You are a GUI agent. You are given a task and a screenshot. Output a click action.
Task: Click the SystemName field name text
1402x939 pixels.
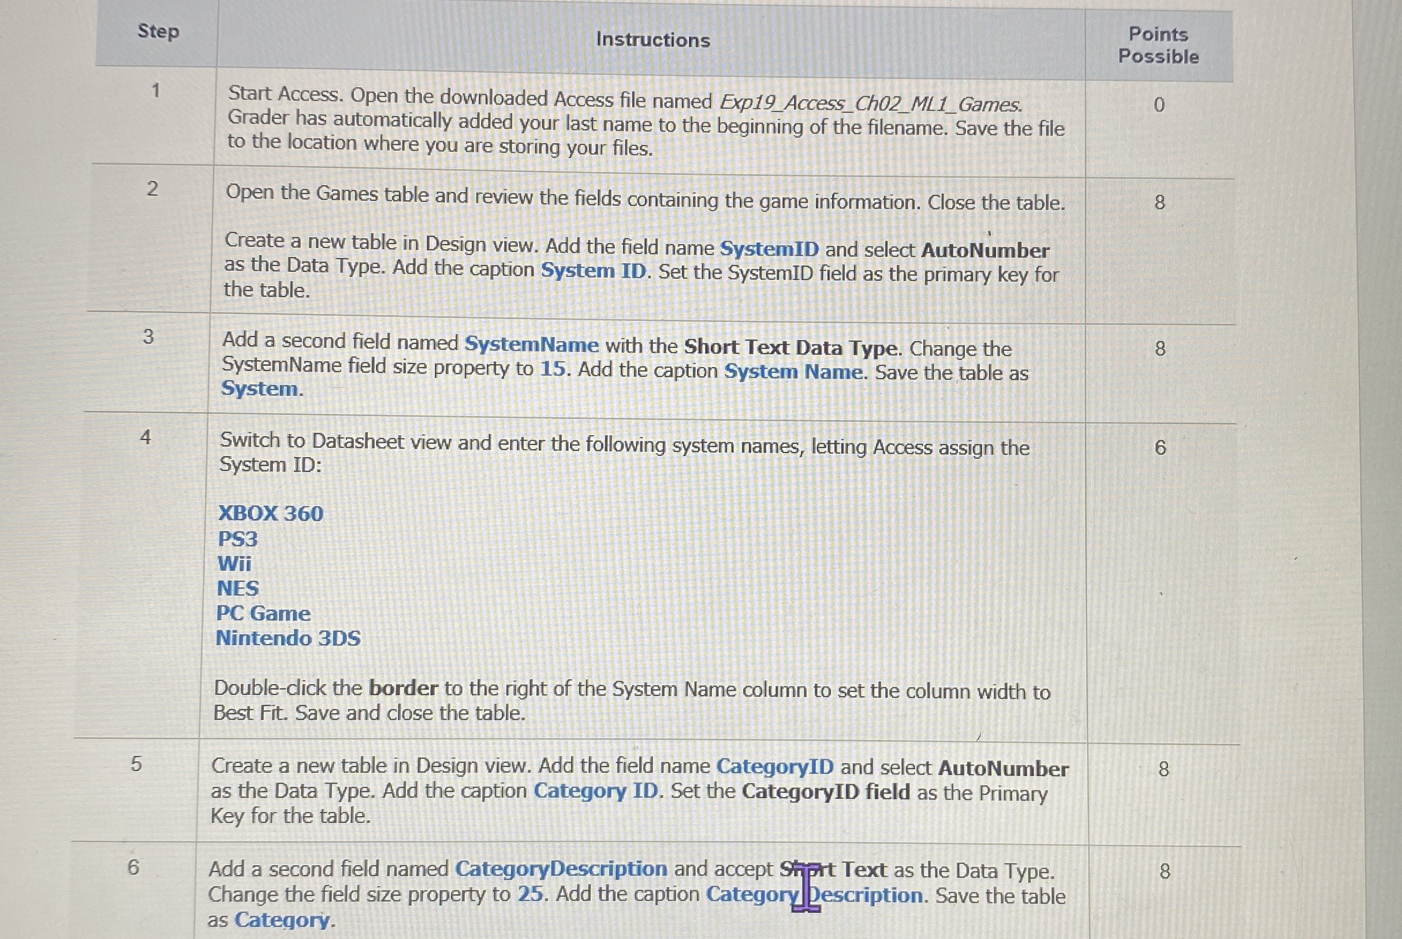click(531, 345)
